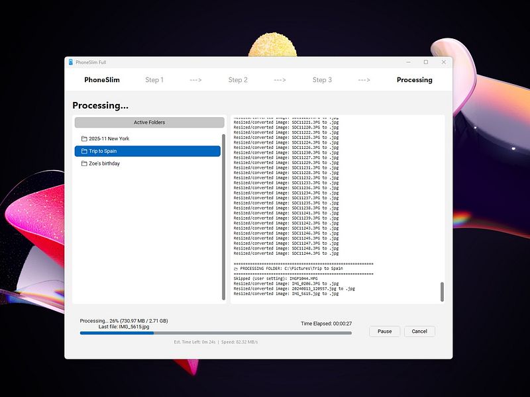Close the PhoneSlim Full window
The width and height of the screenshot is (530, 397).
click(x=444, y=62)
